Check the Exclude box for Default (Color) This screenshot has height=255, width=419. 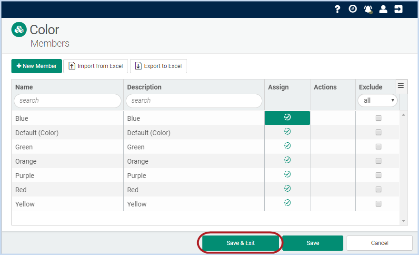(379, 132)
